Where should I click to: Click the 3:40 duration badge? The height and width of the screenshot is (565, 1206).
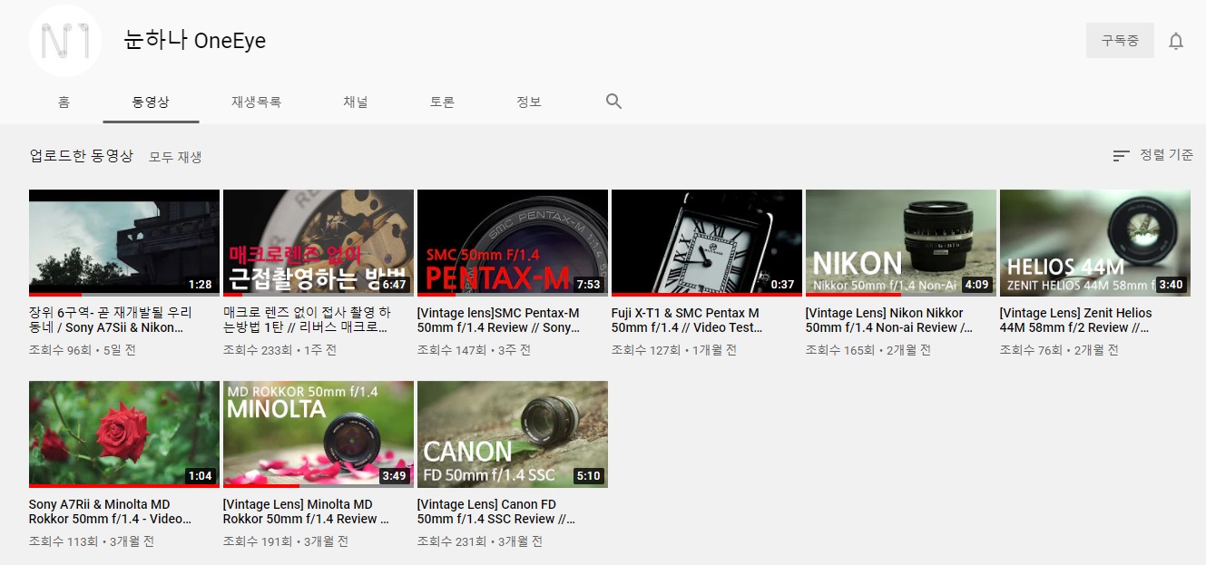coord(1171,284)
